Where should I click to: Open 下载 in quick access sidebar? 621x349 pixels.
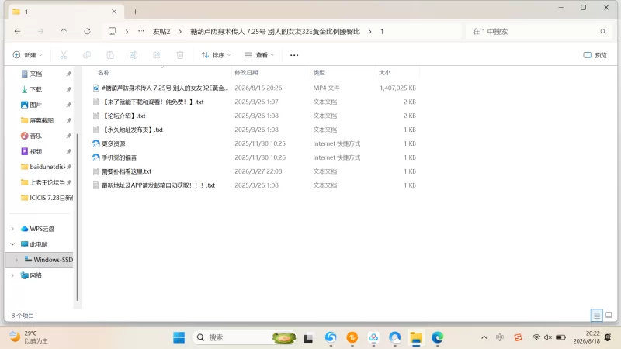(36, 89)
